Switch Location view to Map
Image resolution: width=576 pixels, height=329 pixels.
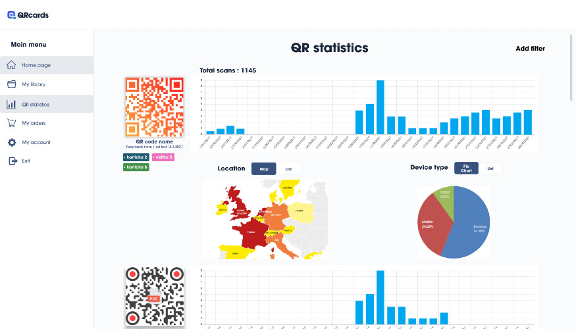pos(264,169)
